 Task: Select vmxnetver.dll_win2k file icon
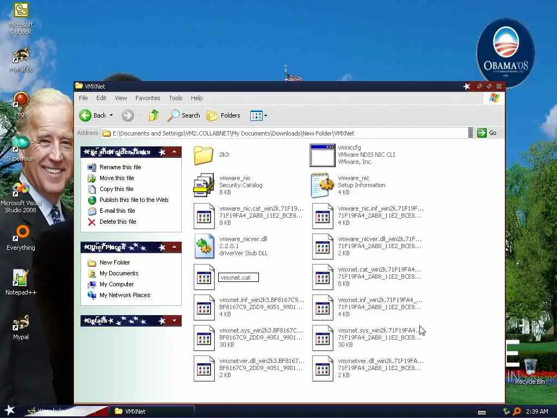pyautogui.click(x=323, y=368)
